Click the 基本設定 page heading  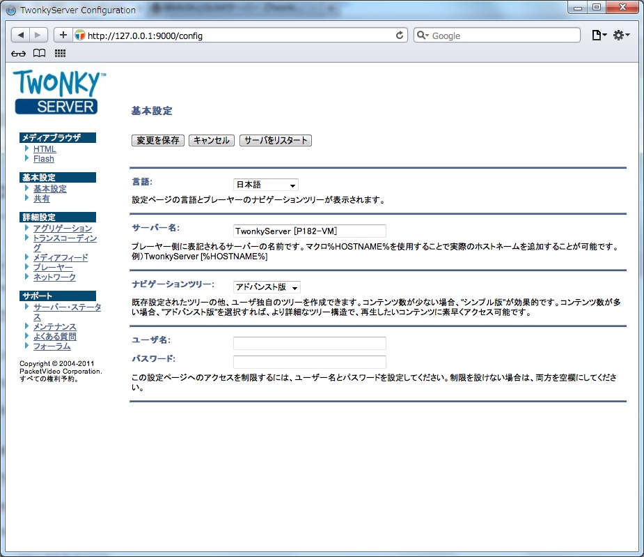[152, 111]
